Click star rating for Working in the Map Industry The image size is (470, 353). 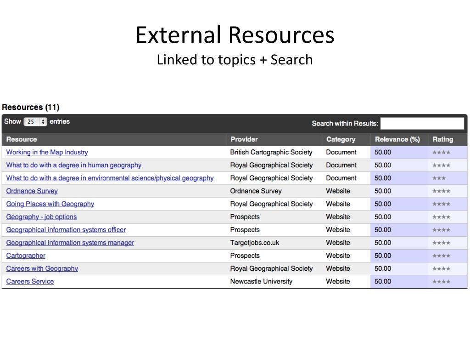[x=441, y=153]
